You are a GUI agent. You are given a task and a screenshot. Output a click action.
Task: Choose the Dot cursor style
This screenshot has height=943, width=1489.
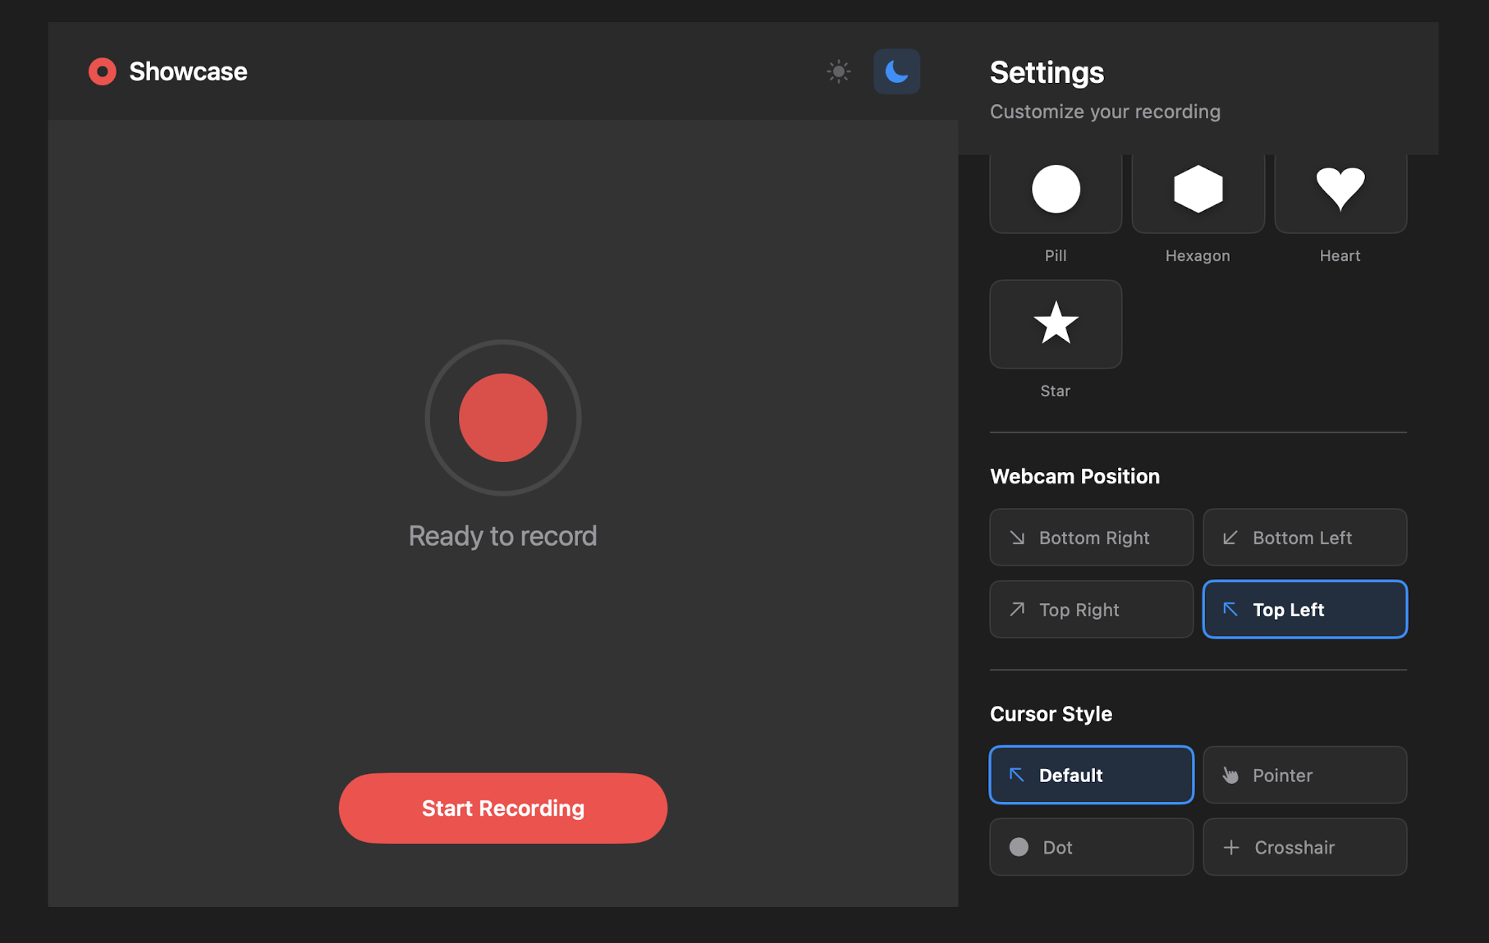1091,847
